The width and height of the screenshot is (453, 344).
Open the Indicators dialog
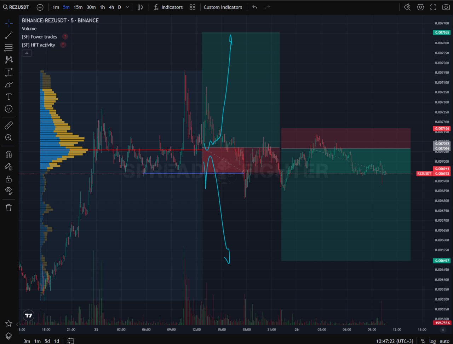point(168,7)
